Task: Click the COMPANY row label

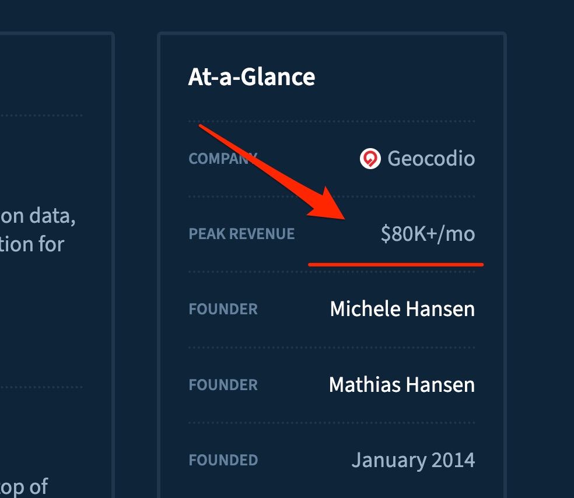Action: tap(222, 159)
